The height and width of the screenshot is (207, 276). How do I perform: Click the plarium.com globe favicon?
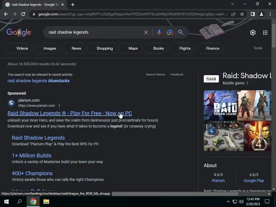click(x=11, y=103)
